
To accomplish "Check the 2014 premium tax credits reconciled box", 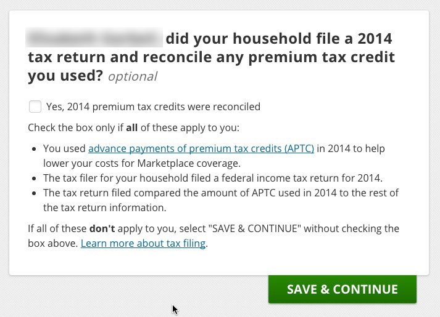I will 35,106.
